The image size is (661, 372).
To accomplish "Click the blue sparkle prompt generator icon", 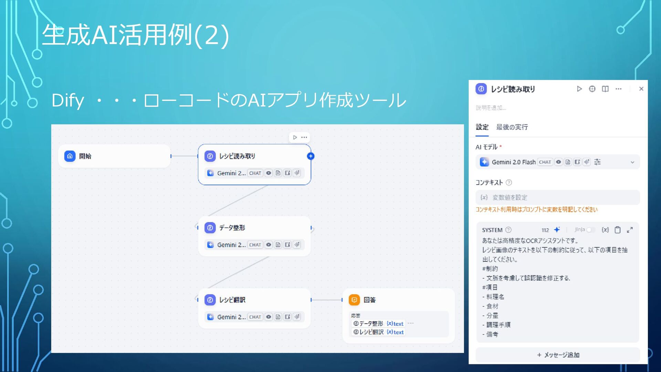I will click(x=557, y=230).
